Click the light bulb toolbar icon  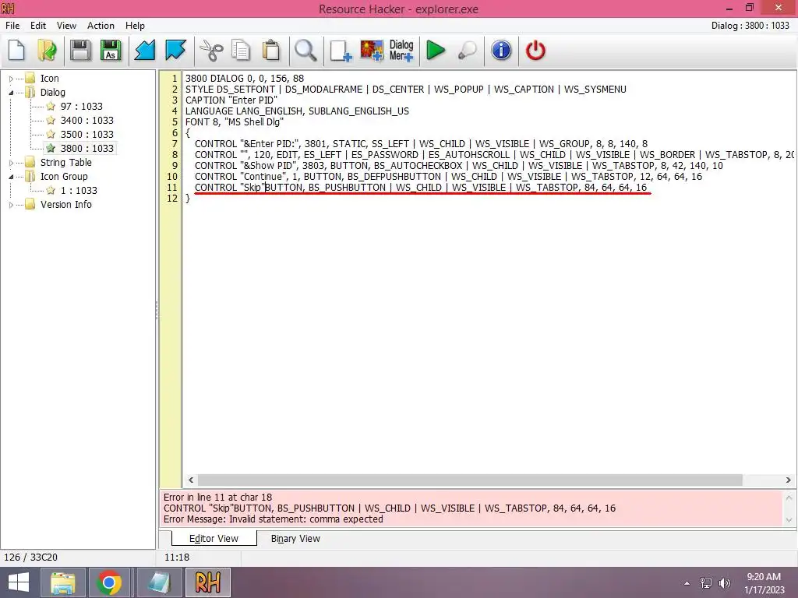[468, 51]
